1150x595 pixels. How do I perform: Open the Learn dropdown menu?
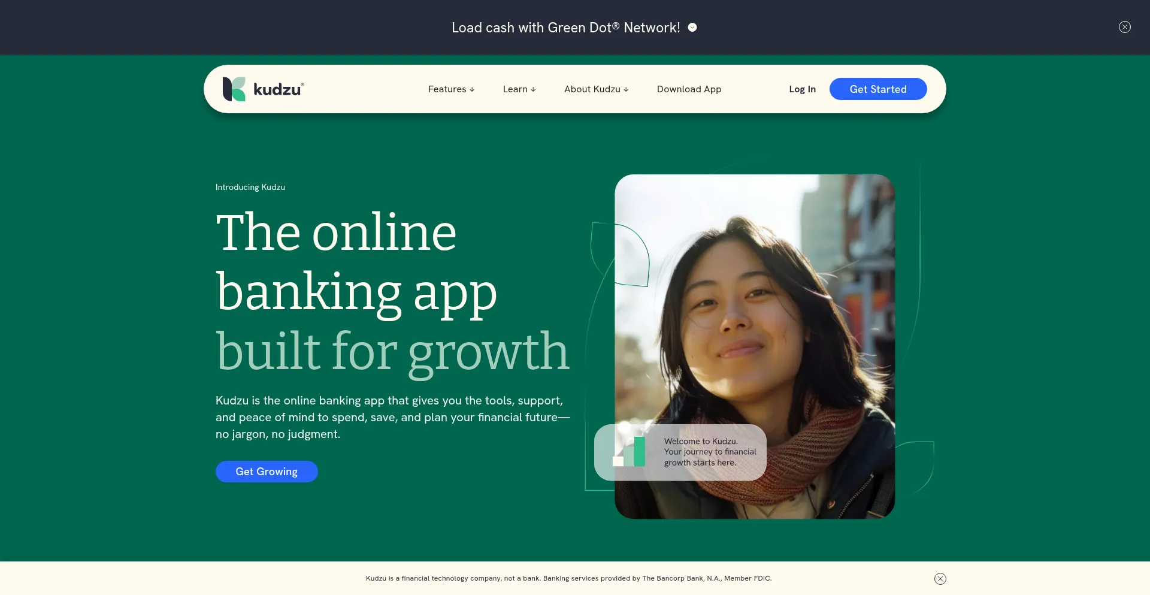pyautogui.click(x=519, y=89)
